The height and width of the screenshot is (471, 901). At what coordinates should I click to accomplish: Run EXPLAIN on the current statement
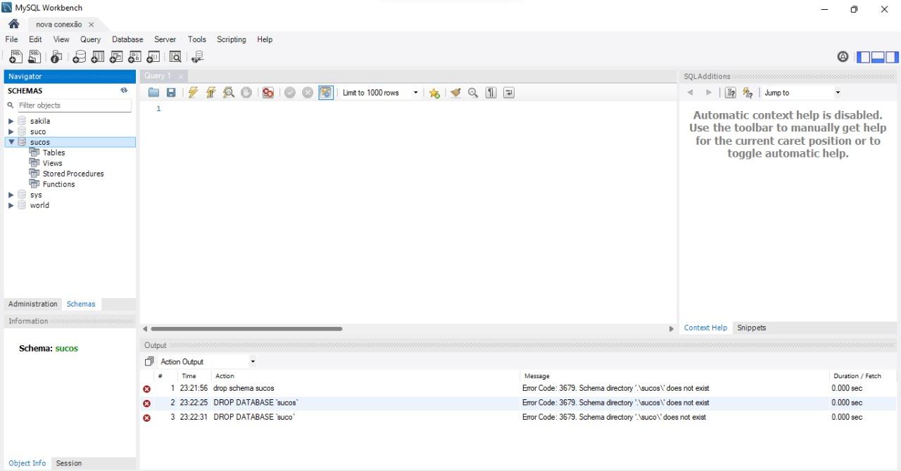(x=229, y=93)
